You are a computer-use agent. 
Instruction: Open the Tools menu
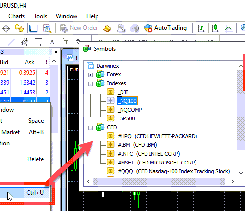point(40,16)
